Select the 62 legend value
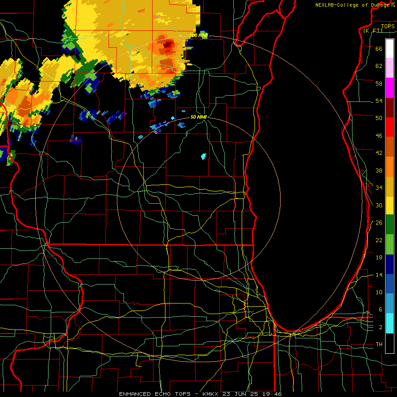This screenshot has width=397, height=397. tap(379, 66)
